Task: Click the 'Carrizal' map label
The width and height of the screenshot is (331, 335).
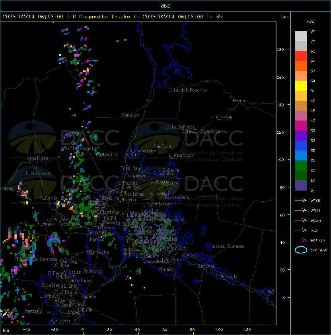Action: pyautogui.click(x=118, y=267)
